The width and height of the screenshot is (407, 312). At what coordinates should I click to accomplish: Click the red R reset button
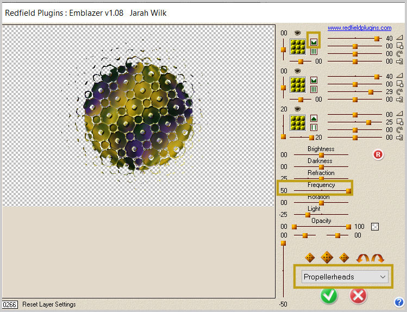coord(378,155)
